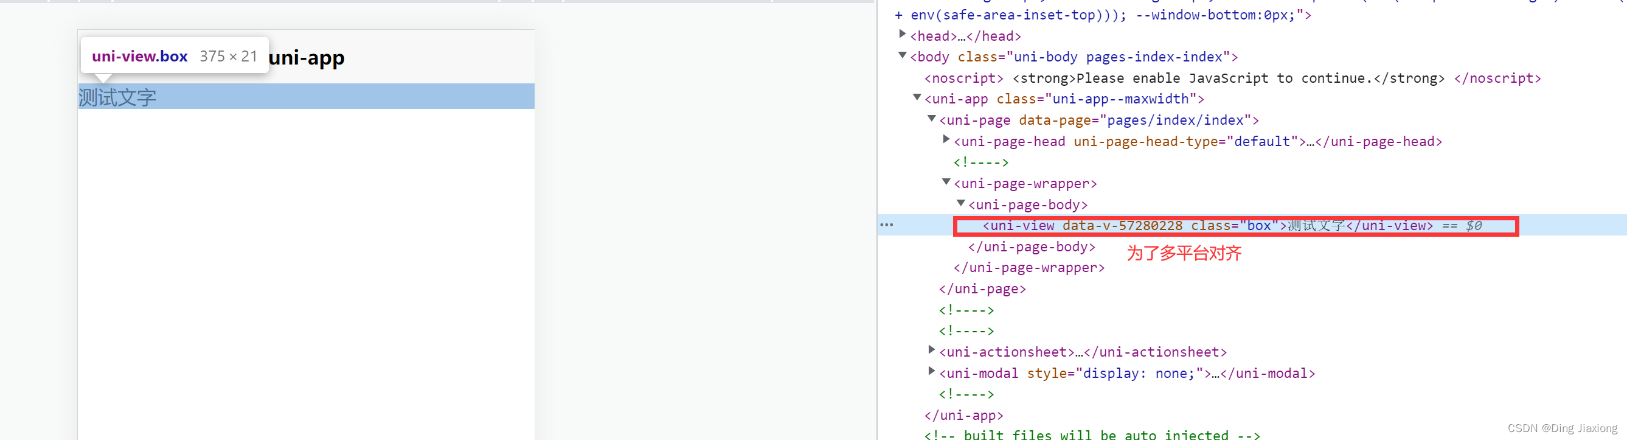Click the closing uni-page-body tag
The width and height of the screenshot is (1627, 440).
tap(1032, 247)
